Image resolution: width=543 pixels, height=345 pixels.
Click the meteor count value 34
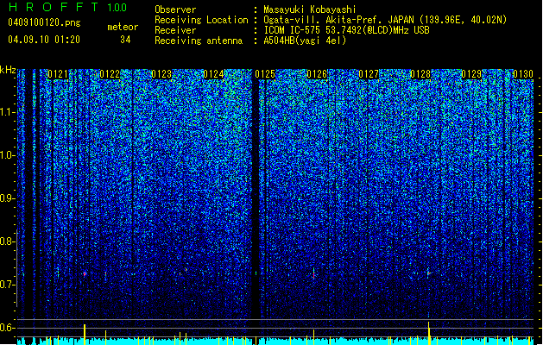tap(125, 40)
